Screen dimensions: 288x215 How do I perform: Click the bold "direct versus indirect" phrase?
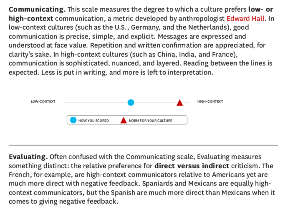pos(192,166)
